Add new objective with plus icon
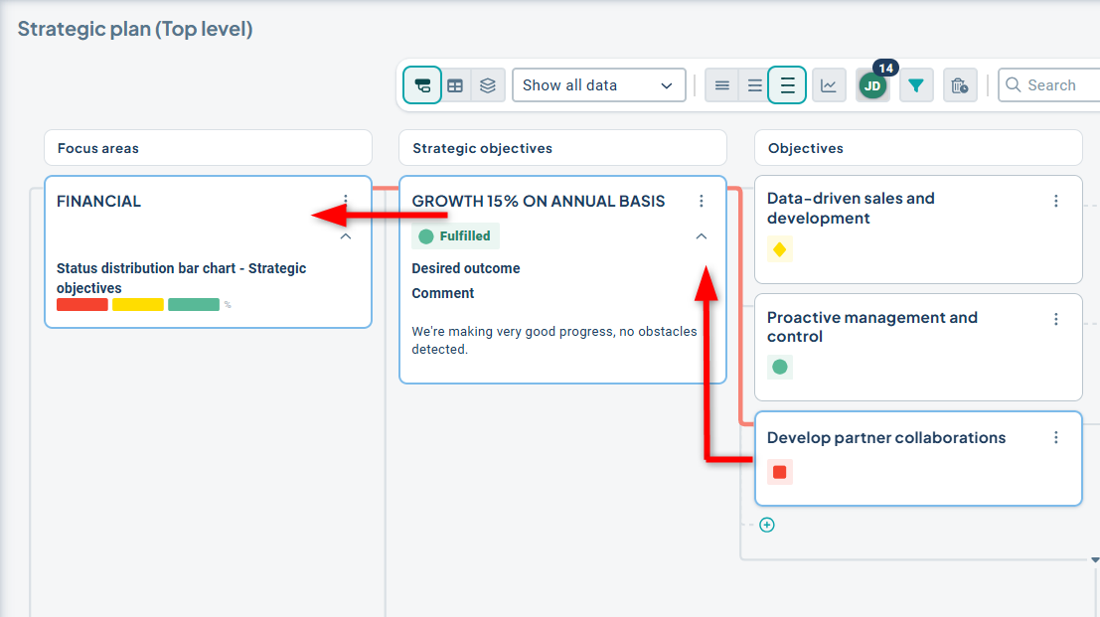 766,525
